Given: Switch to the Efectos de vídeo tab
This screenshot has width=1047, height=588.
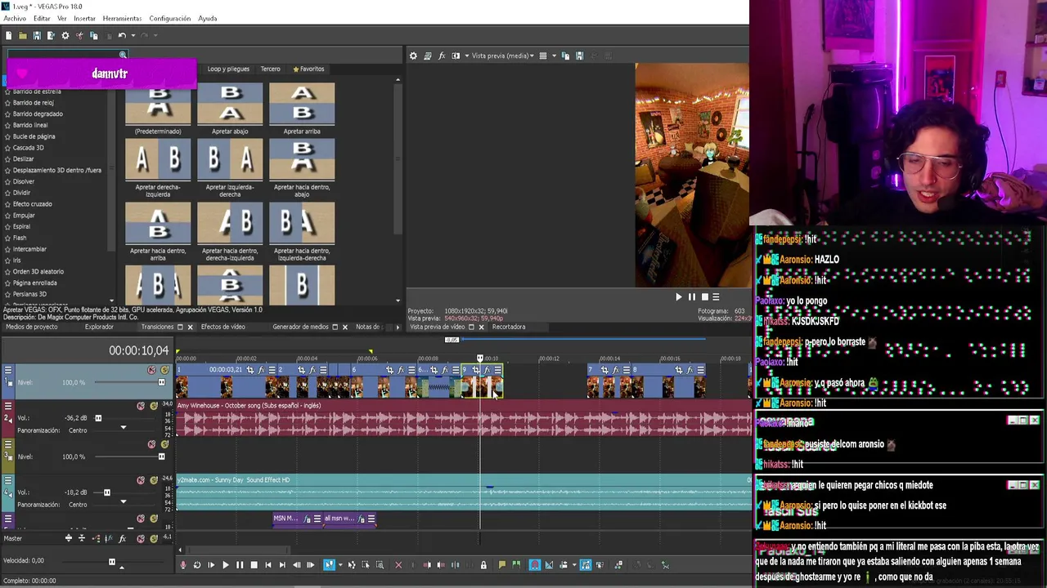Looking at the screenshot, I should click(x=222, y=327).
